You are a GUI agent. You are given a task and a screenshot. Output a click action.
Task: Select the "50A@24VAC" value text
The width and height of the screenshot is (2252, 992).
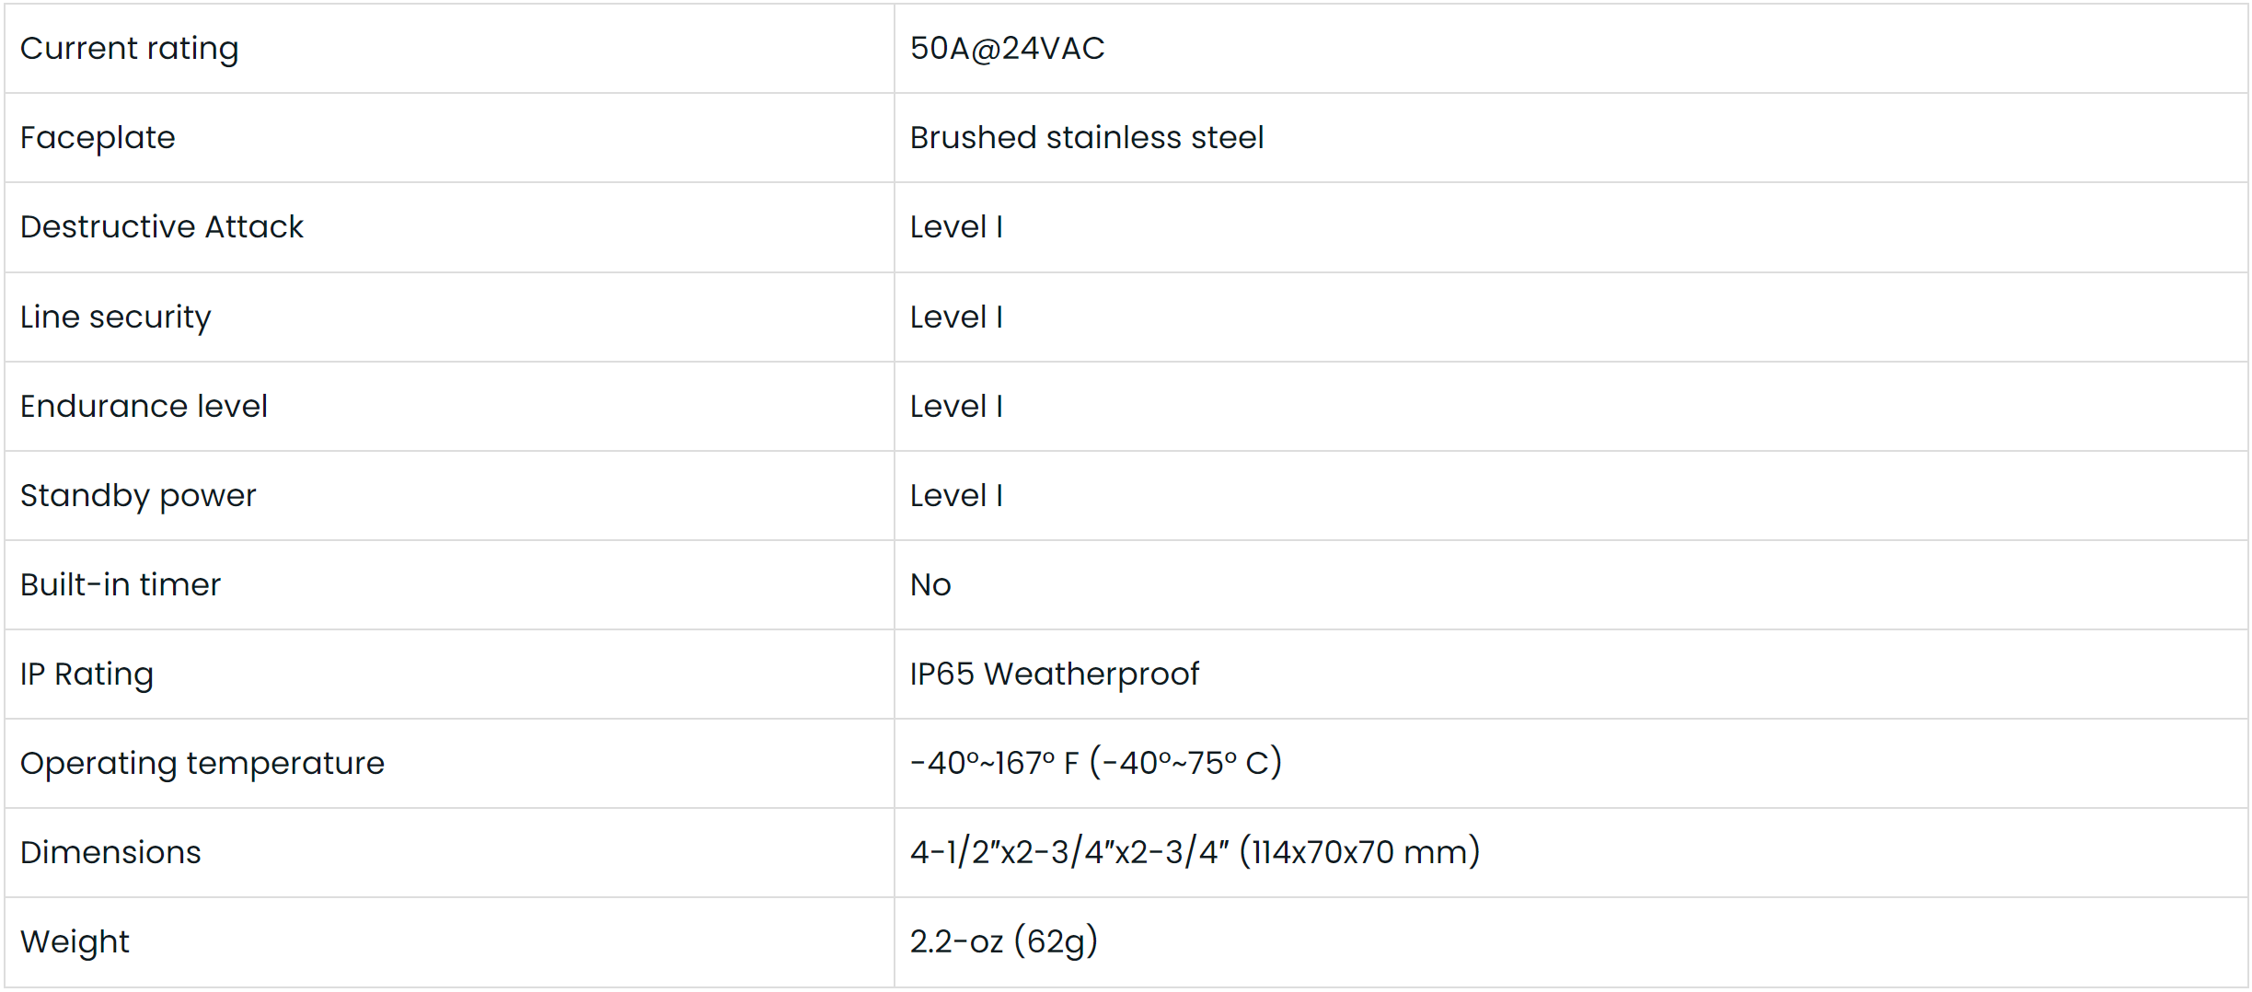[x=1007, y=48]
